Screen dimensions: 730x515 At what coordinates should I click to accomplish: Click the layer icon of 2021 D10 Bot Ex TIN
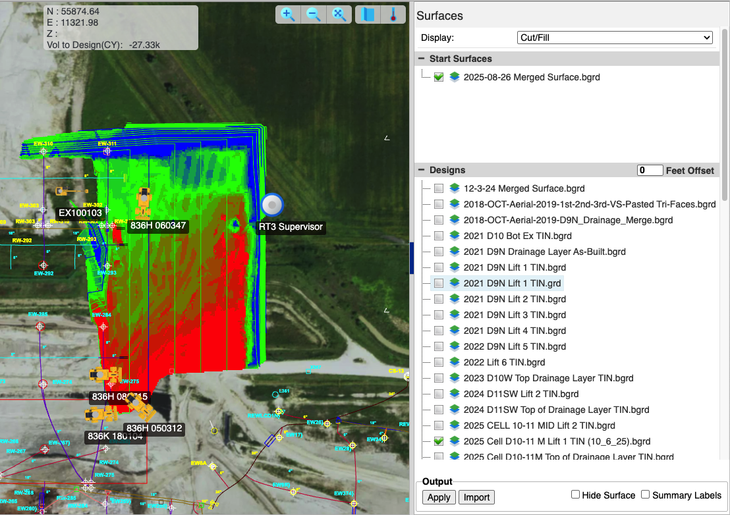[x=455, y=235]
